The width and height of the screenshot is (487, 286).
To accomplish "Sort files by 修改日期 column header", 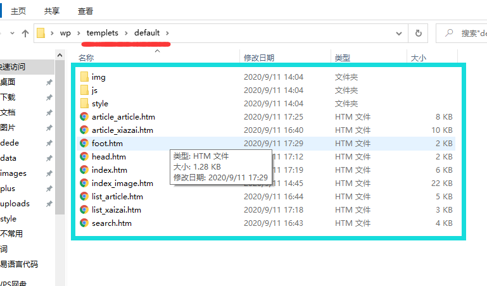I will (x=259, y=58).
